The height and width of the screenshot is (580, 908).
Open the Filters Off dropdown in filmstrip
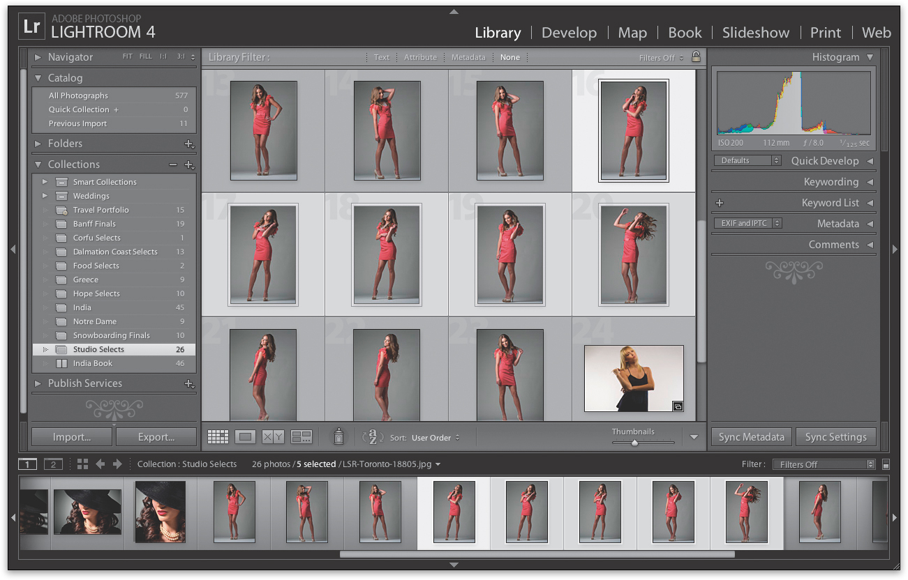click(x=824, y=464)
